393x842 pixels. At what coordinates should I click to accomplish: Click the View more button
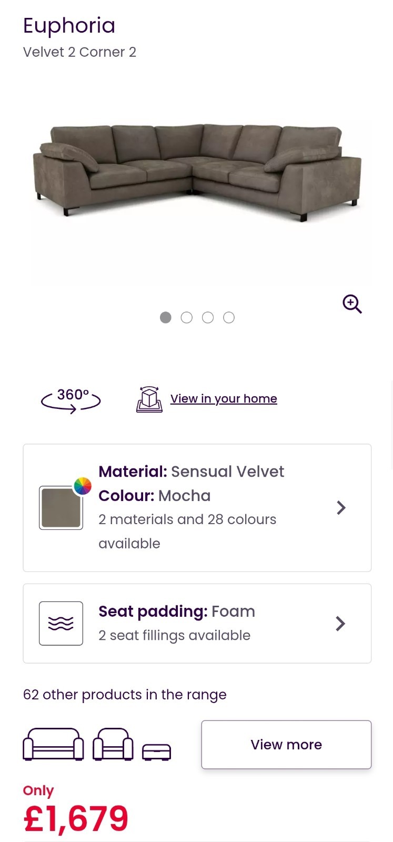(286, 745)
